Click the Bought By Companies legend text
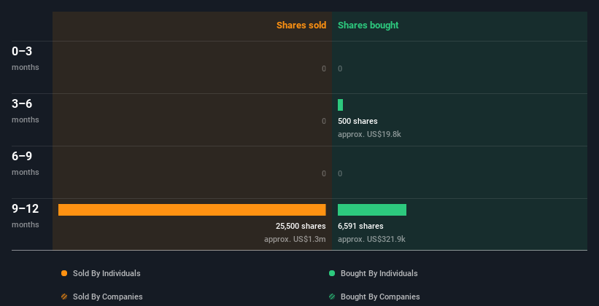 click(380, 297)
